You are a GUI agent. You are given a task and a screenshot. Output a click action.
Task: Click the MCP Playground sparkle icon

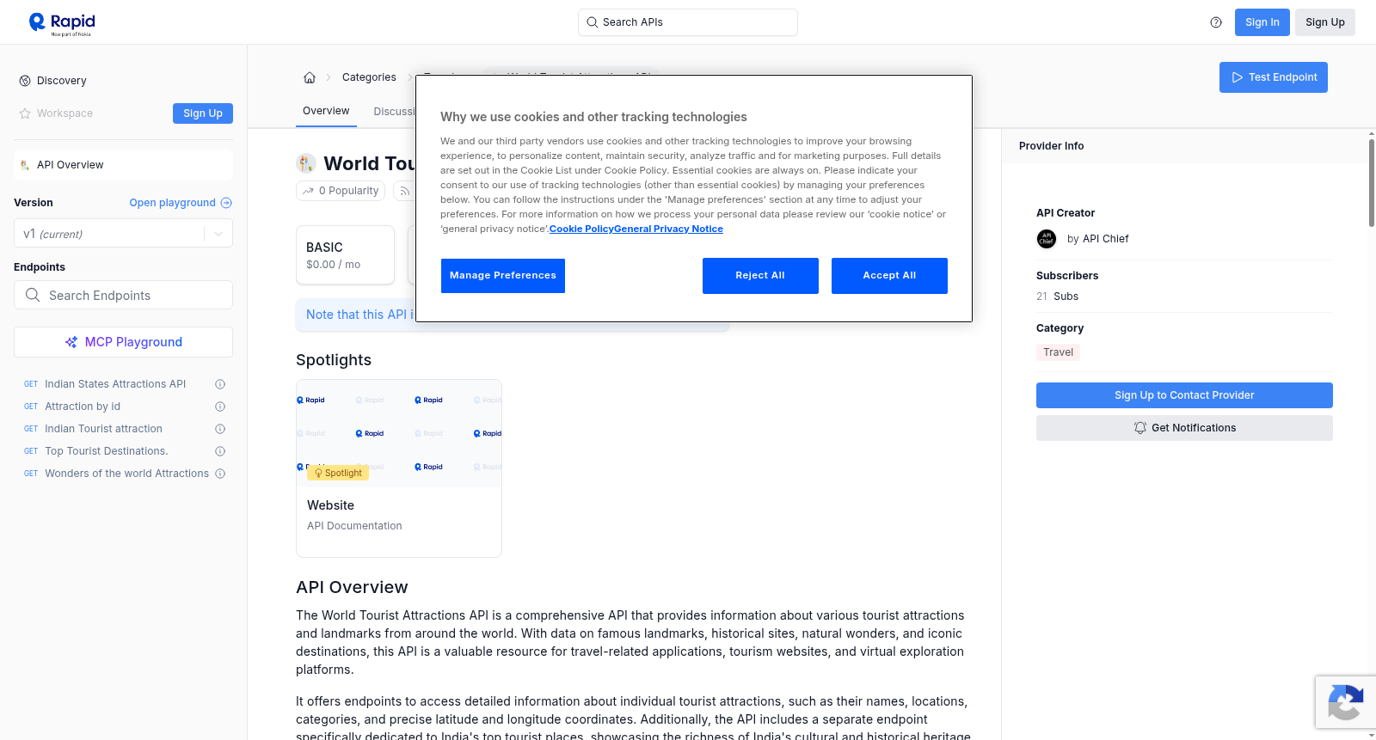coord(71,342)
